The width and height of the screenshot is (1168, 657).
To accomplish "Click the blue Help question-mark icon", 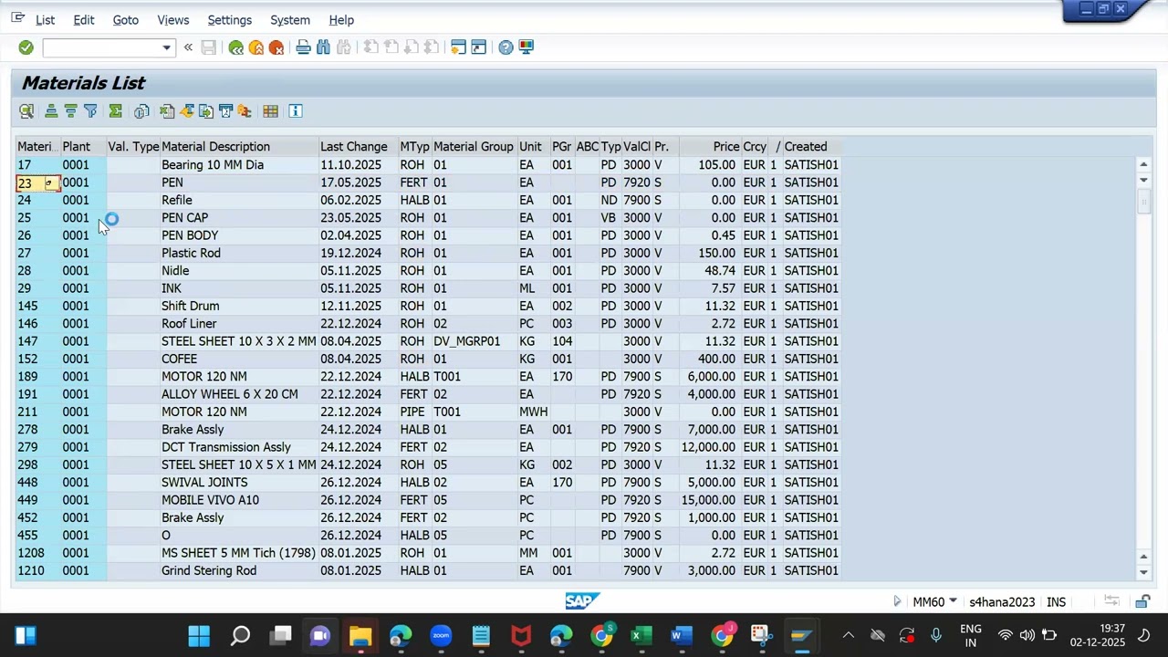I will pos(506,47).
